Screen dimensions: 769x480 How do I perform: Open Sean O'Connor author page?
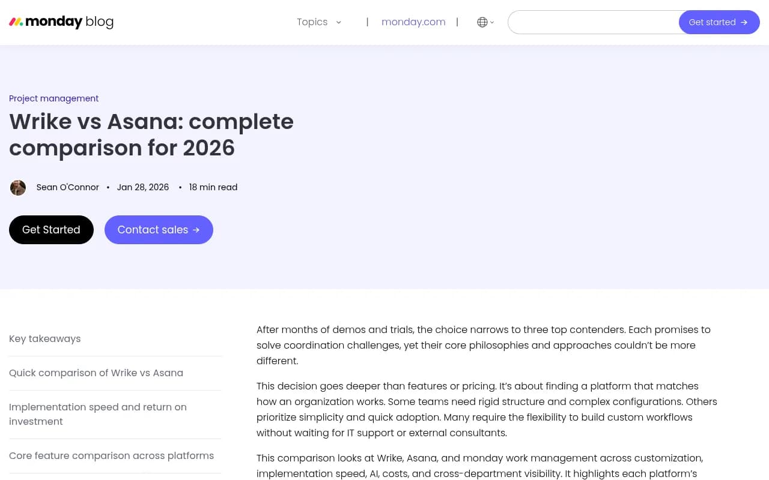click(x=67, y=187)
